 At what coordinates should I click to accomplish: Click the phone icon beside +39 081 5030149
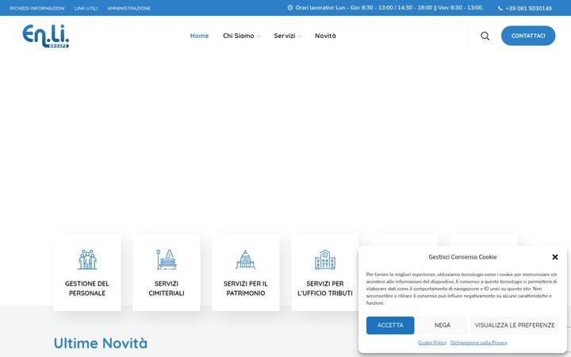pyautogui.click(x=500, y=8)
